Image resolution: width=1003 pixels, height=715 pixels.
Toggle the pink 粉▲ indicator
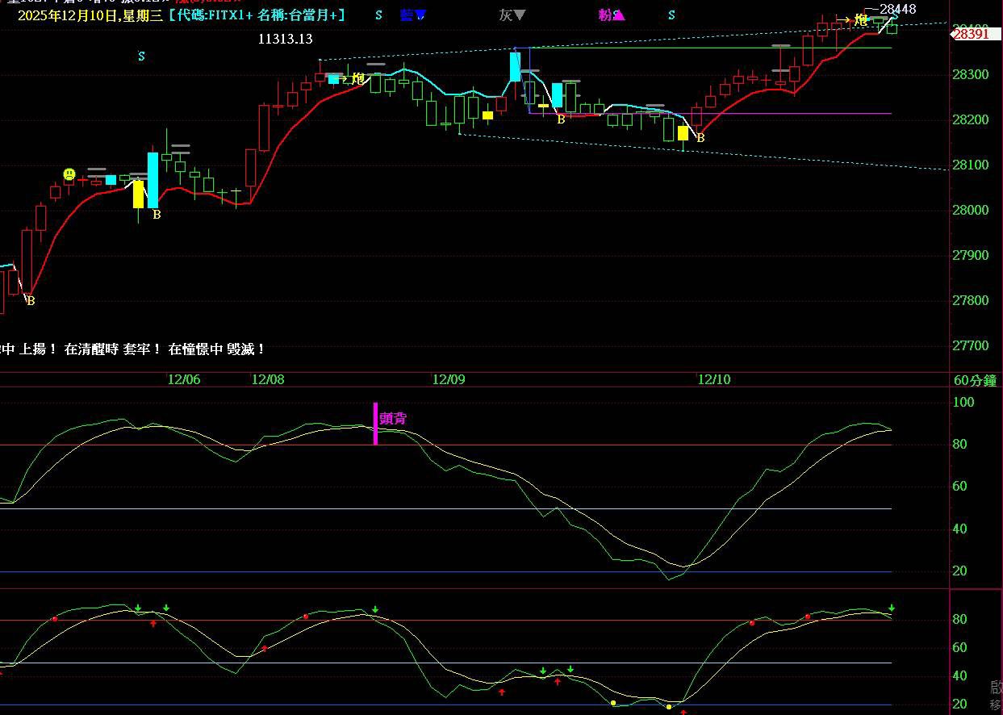point(611,15)
